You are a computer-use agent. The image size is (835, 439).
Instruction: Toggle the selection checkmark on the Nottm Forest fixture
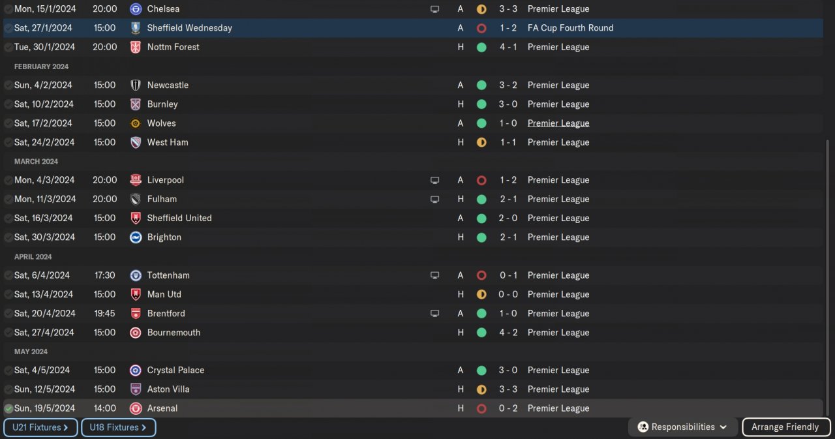click(8, 48)
